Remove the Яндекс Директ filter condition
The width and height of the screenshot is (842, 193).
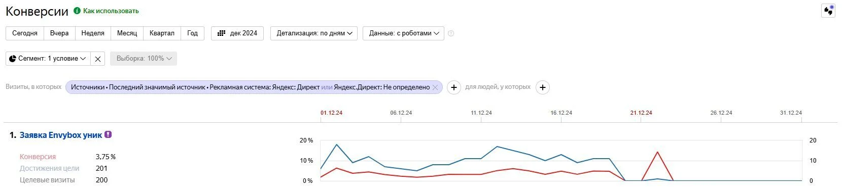coord(435,87)
